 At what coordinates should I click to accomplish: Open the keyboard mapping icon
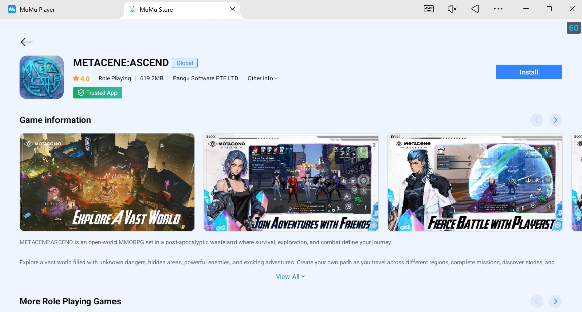[429, 9]
